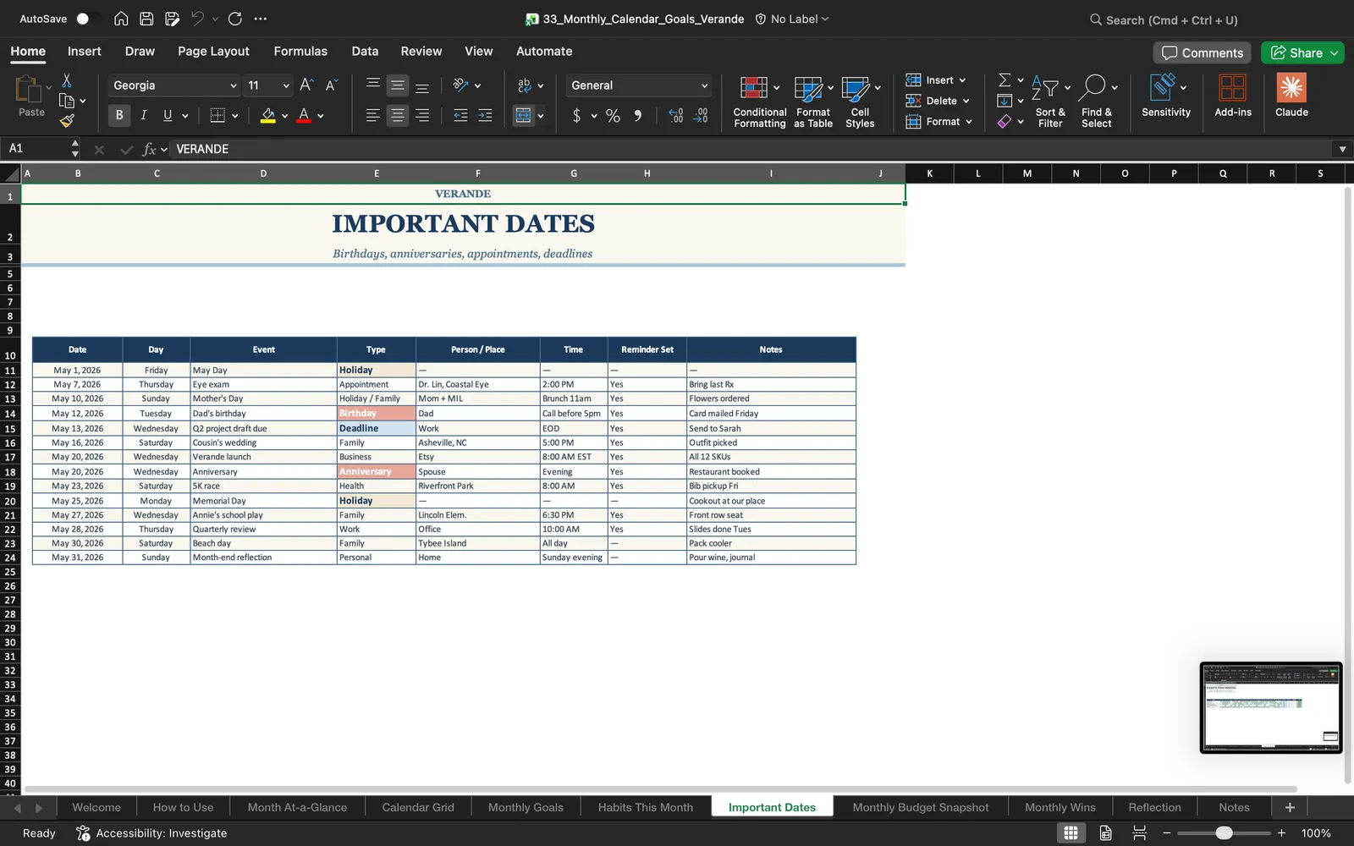The height and width of the screenshot is (846, 1354).
Task: Open the font size dropdown arrow
Action: [286, 85]
